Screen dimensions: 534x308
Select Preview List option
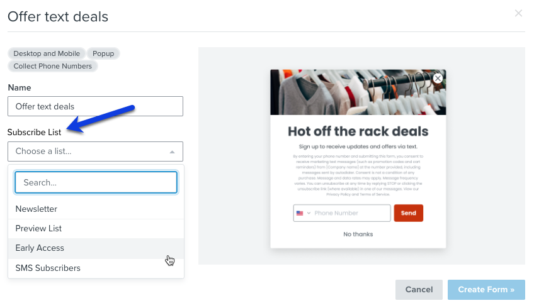pos(96,228)
